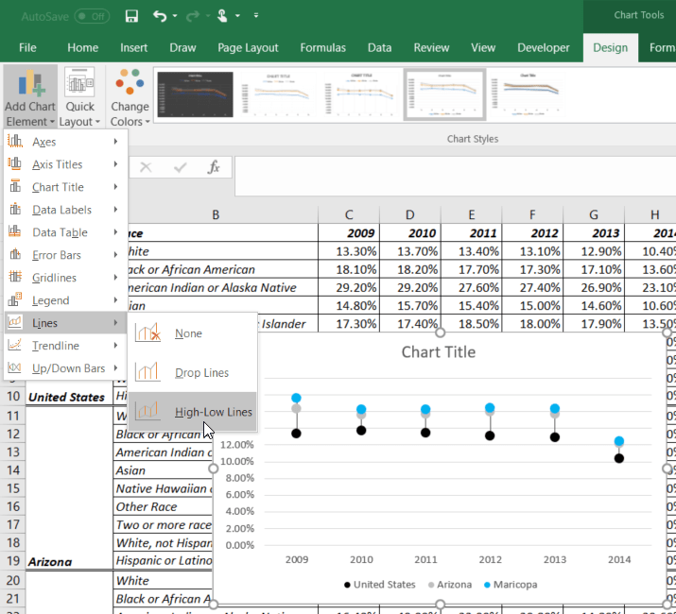Click the Touch/Mouse mode hand icon
This screenshot has width=676, height=614.
[x=222, y=16]
